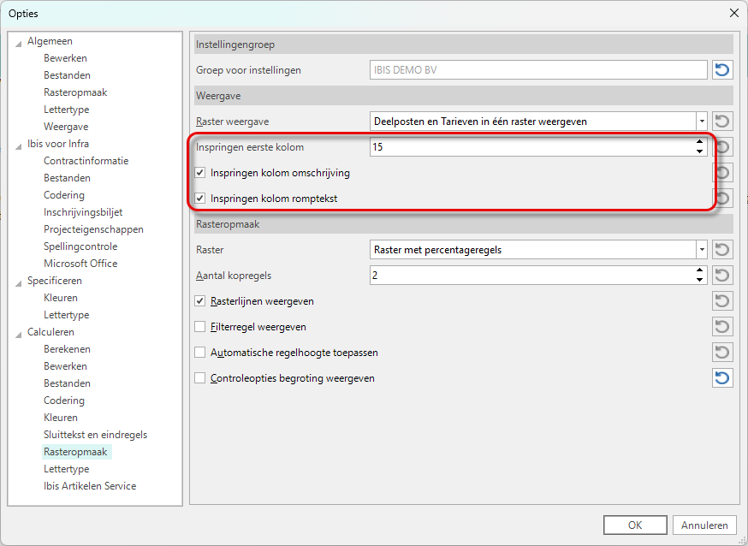Viewport: 748px width, 546px height.
Task: Enable the Filterregel weergeven checkbox
Action: [200, 327]
